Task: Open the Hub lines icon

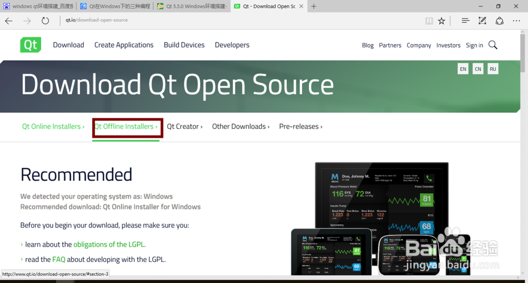Action: tap(466, 21)
